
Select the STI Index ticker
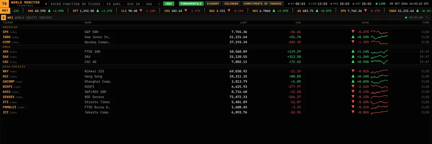click(10, 102)
